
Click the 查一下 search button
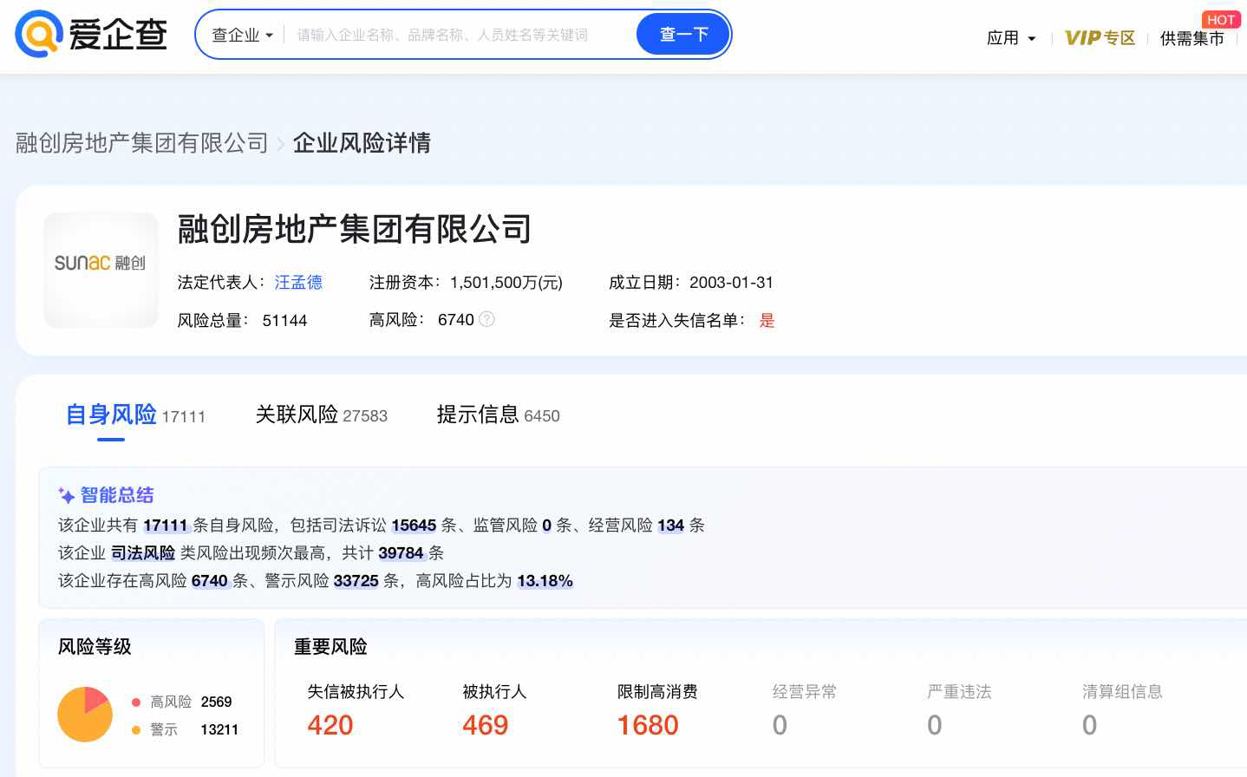click(x=682, y=34)
